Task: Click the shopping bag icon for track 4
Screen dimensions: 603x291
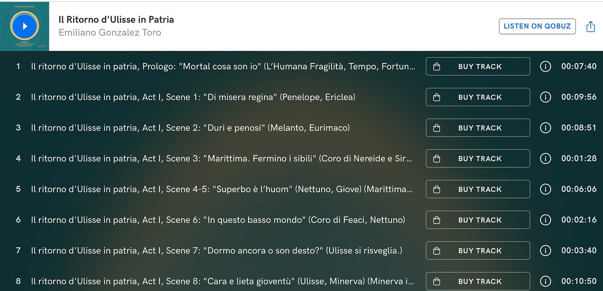Action: [436, 159]
